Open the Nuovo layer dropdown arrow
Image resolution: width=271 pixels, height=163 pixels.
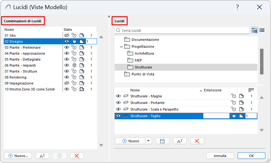[x=149, y=141]
